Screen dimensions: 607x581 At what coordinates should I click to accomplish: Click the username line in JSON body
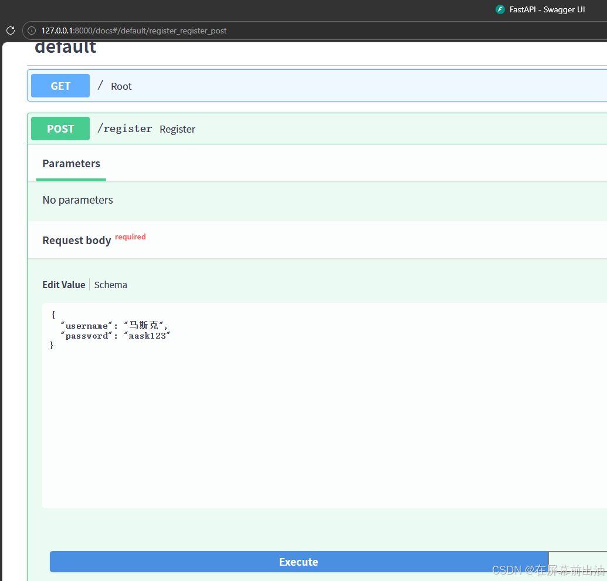tap(114, 325)
